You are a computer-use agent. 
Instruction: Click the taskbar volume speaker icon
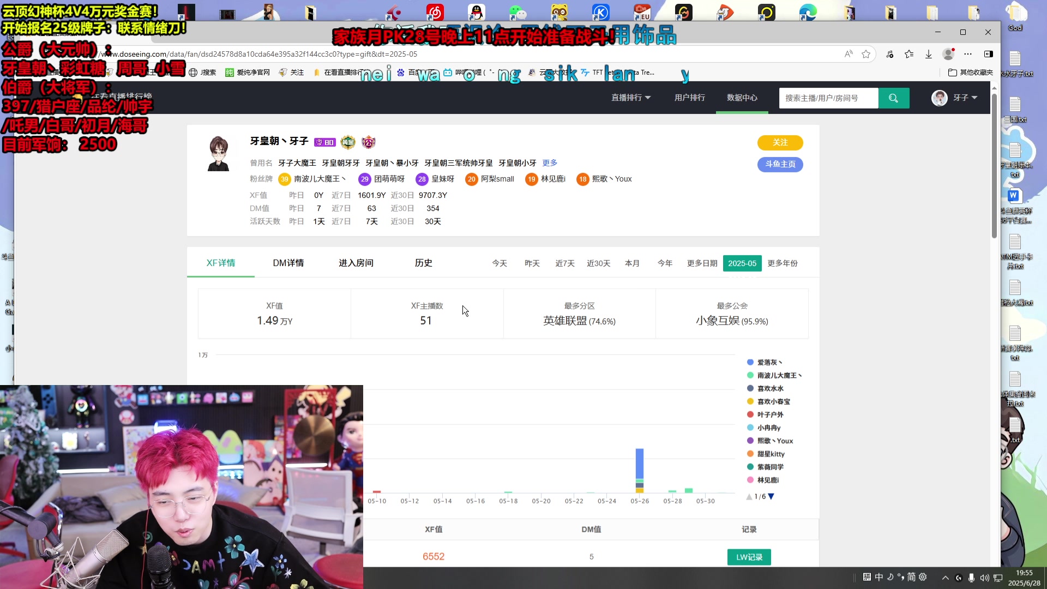[984, 578]
